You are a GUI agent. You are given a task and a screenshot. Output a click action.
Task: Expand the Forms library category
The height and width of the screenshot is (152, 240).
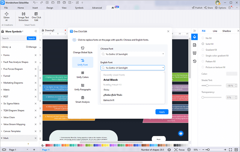[x=6, y=55]
